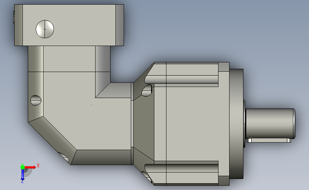Select the round output flange disc beside the shaft
This screenshot has width=309, height=190.
click(236, 124)
